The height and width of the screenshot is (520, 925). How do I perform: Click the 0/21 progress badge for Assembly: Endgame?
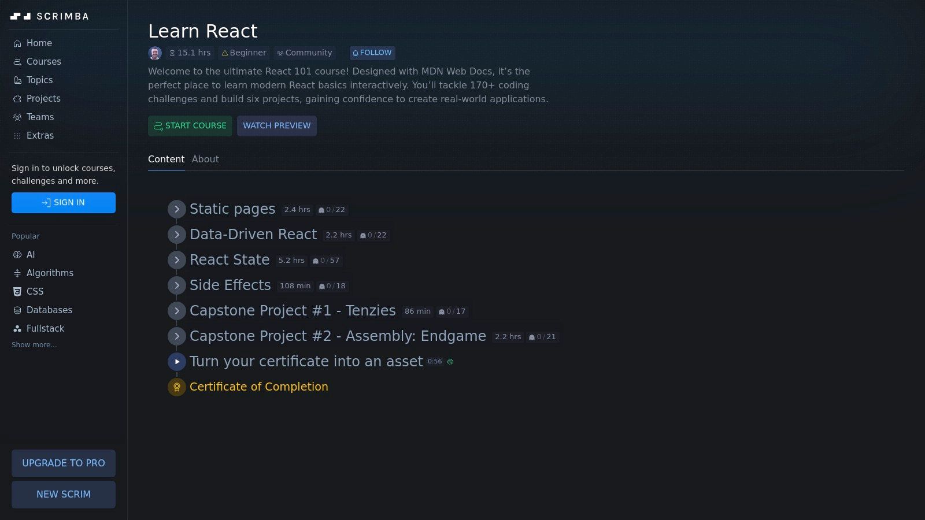click(x=542, y=337)
